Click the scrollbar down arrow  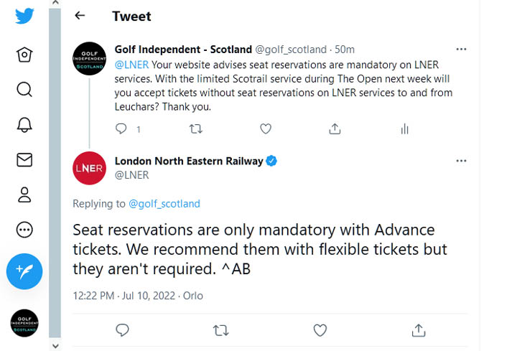(x=55, y=346)
